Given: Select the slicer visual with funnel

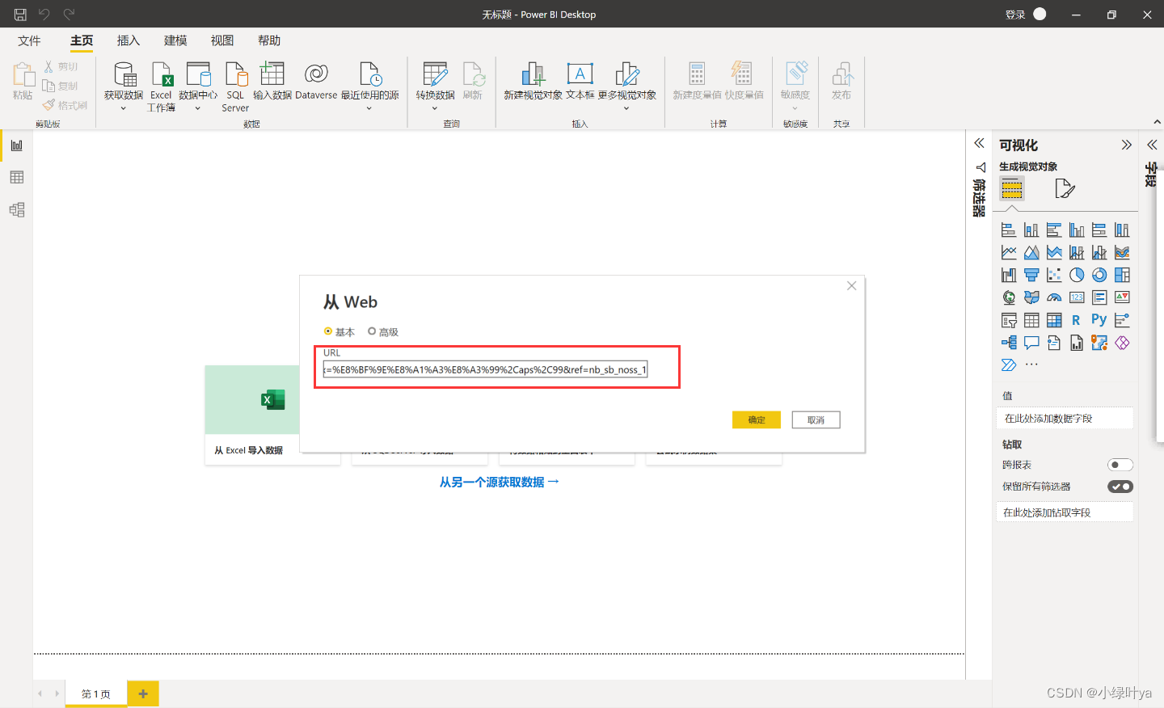Looking at the screenshot, I should coord(1009,320).
